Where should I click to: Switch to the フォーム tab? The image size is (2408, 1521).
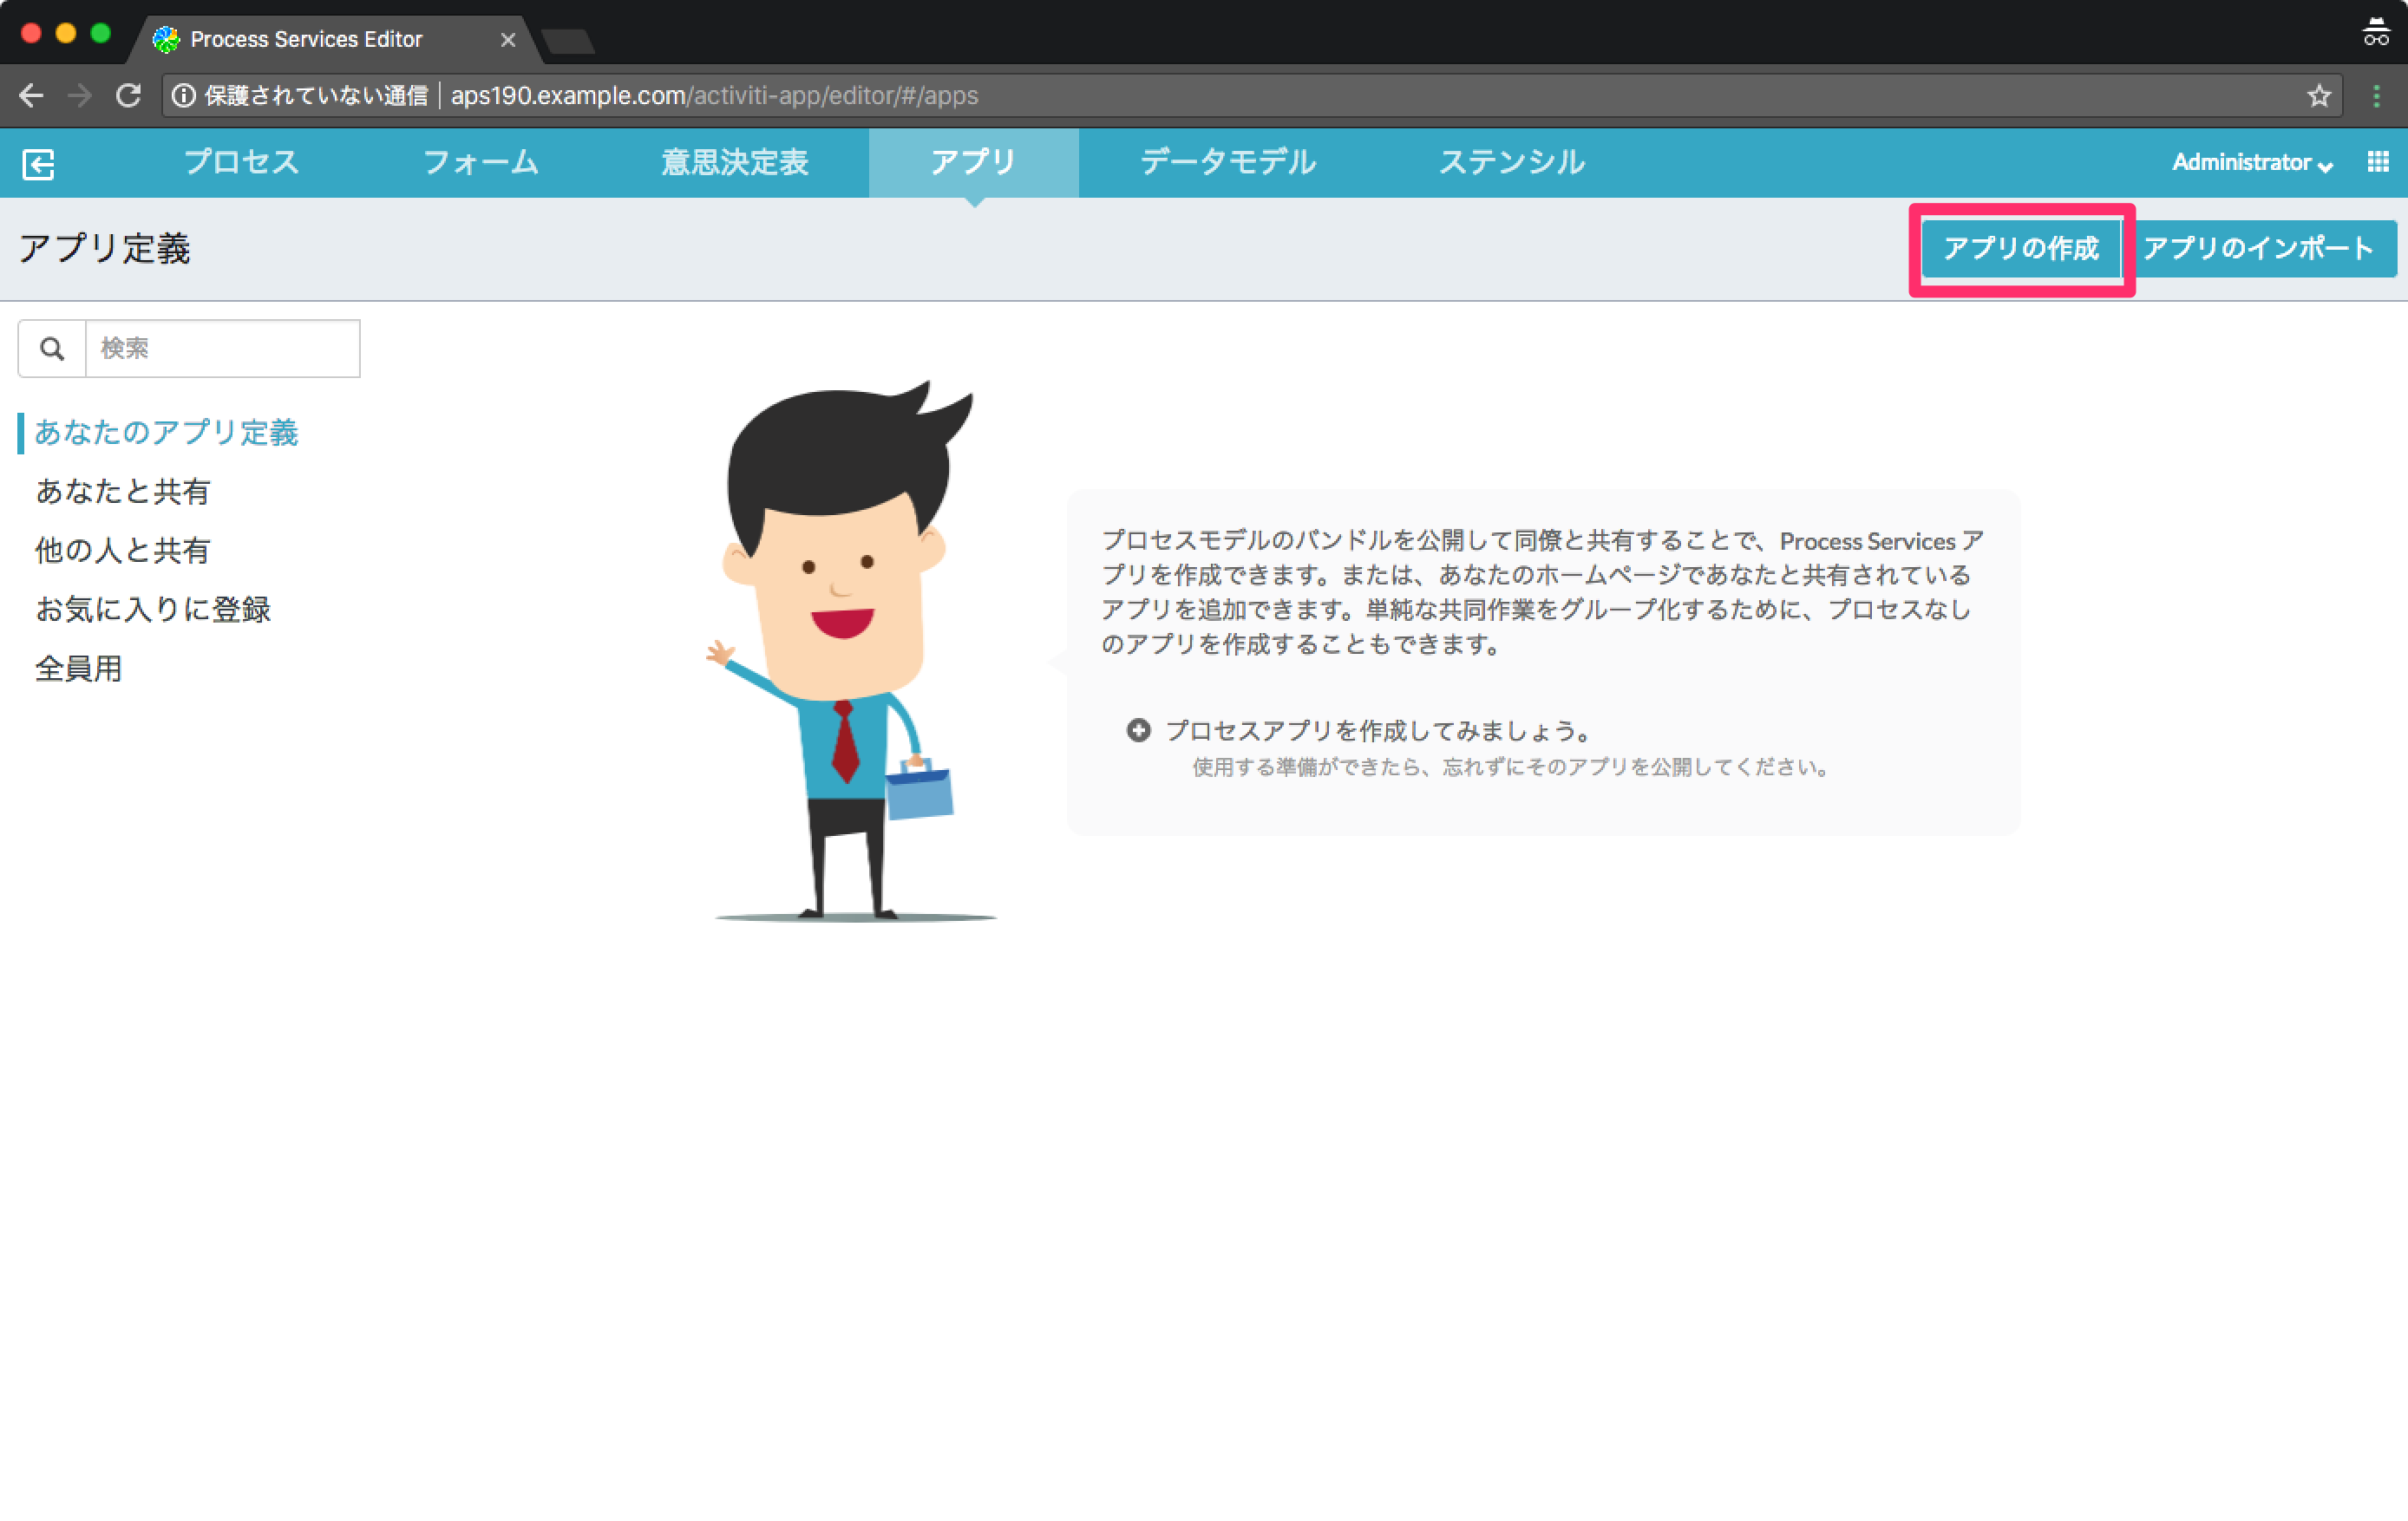tap(481, 162)
